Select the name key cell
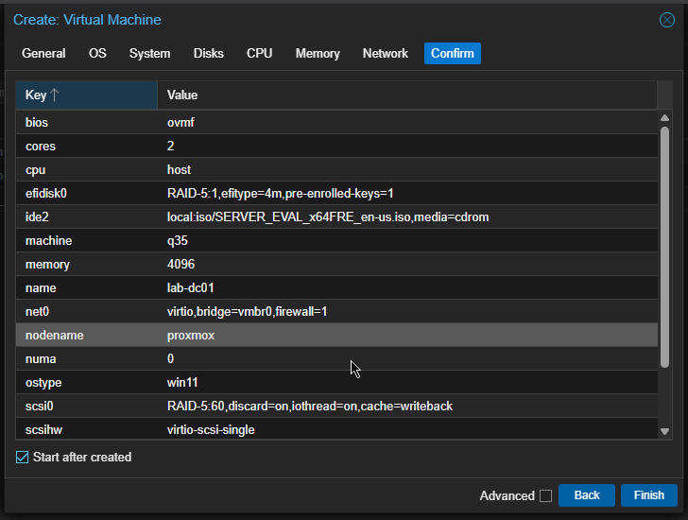Screen dimensions: 688x520 (x=86, y=288)
